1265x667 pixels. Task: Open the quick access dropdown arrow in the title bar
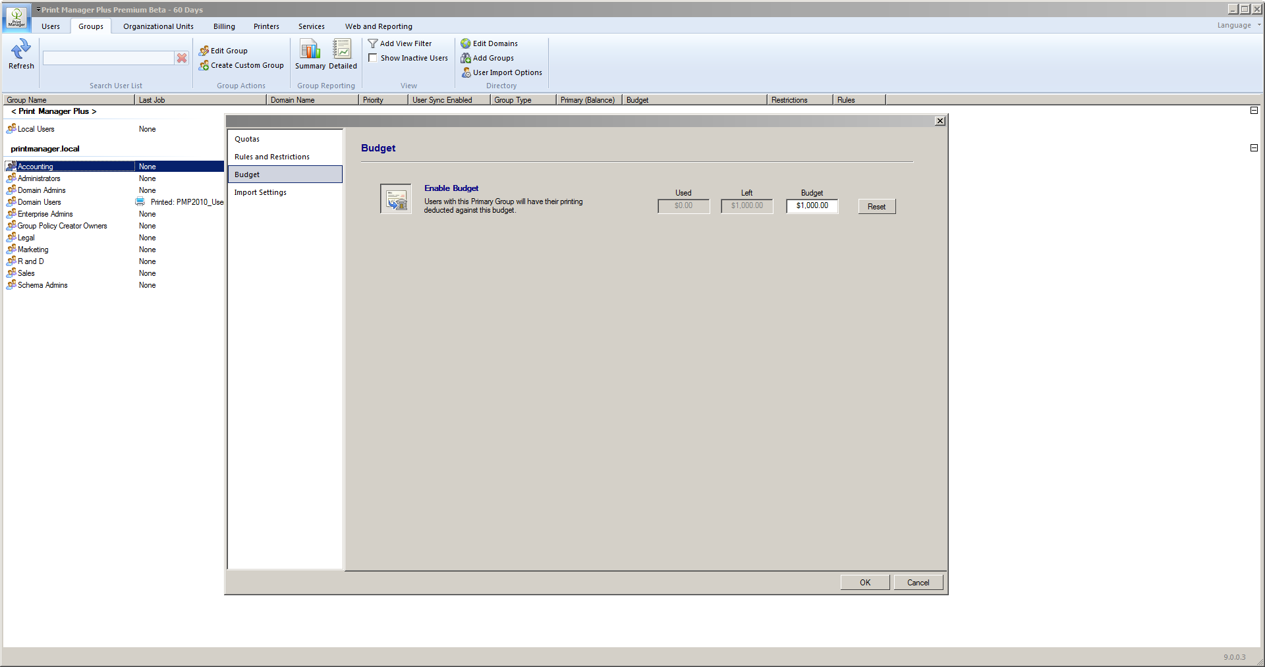38,9
